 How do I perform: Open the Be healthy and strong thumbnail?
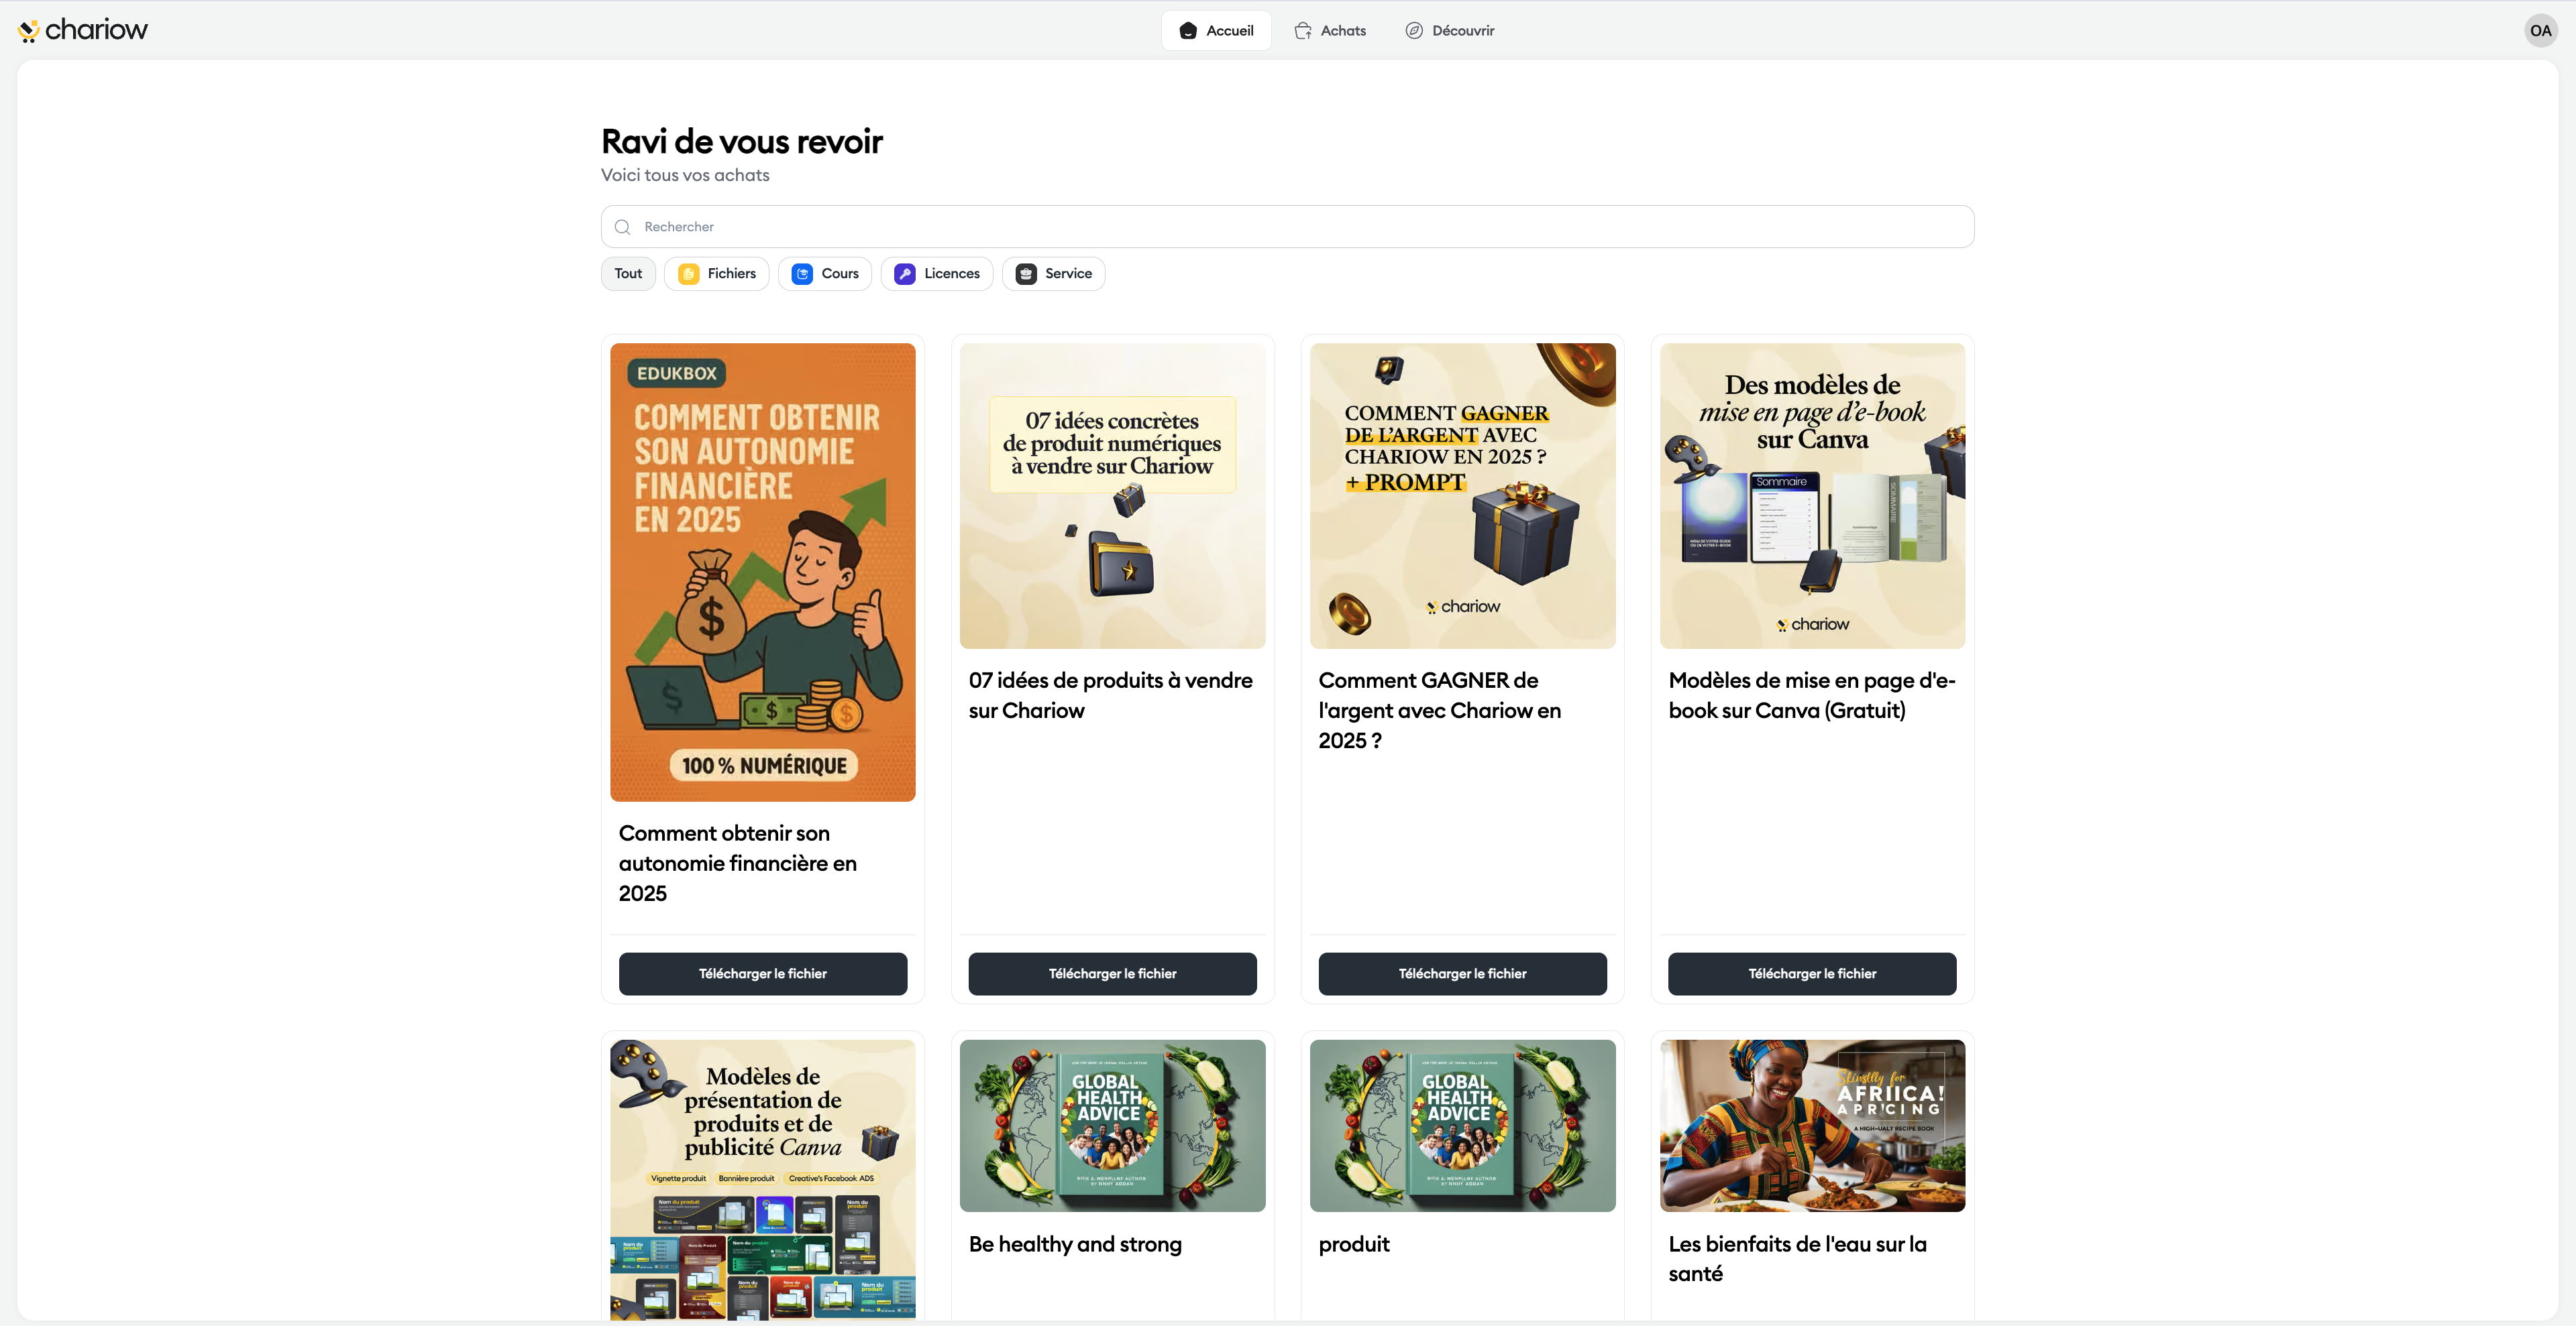1112,1125
